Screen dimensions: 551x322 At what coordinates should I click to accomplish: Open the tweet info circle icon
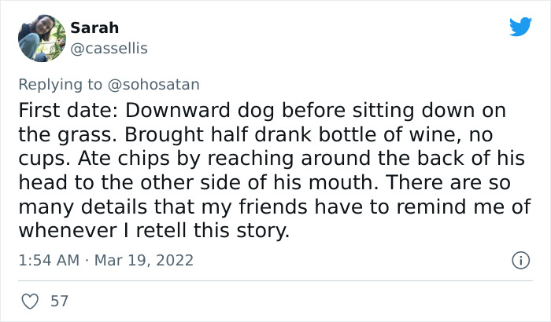[520, 259]
